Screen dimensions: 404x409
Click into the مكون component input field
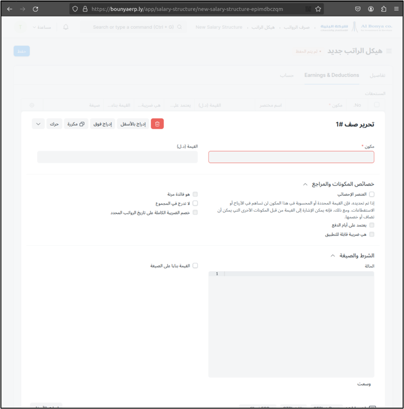[x=291, y=157]
